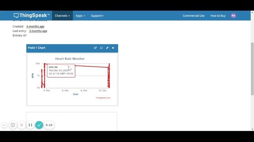Click the ThingSpeak logo
This screenshot has width=254, height=142.
32,15
